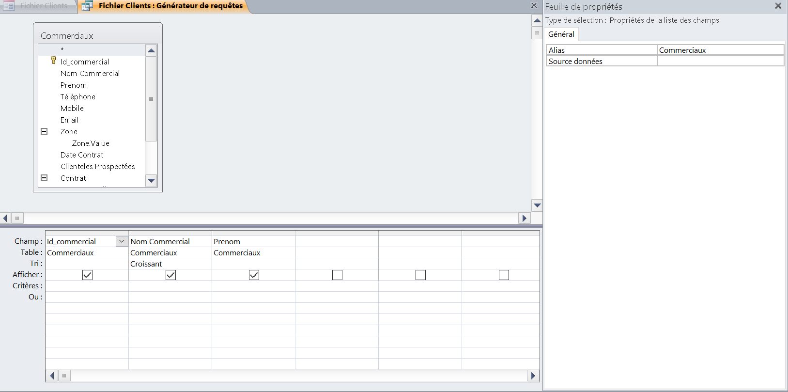Click the Tri cell under Prenom
This screenshot has width=788, height=392.
[x=253, y=264]
